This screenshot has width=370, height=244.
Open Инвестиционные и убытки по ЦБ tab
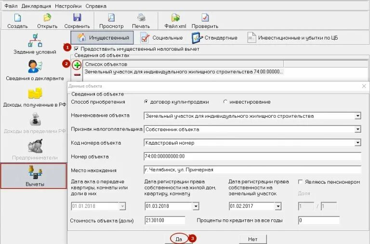[x=292, y=38]
